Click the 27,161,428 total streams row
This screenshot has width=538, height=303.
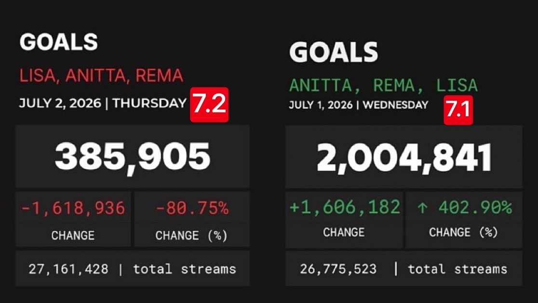133,269
